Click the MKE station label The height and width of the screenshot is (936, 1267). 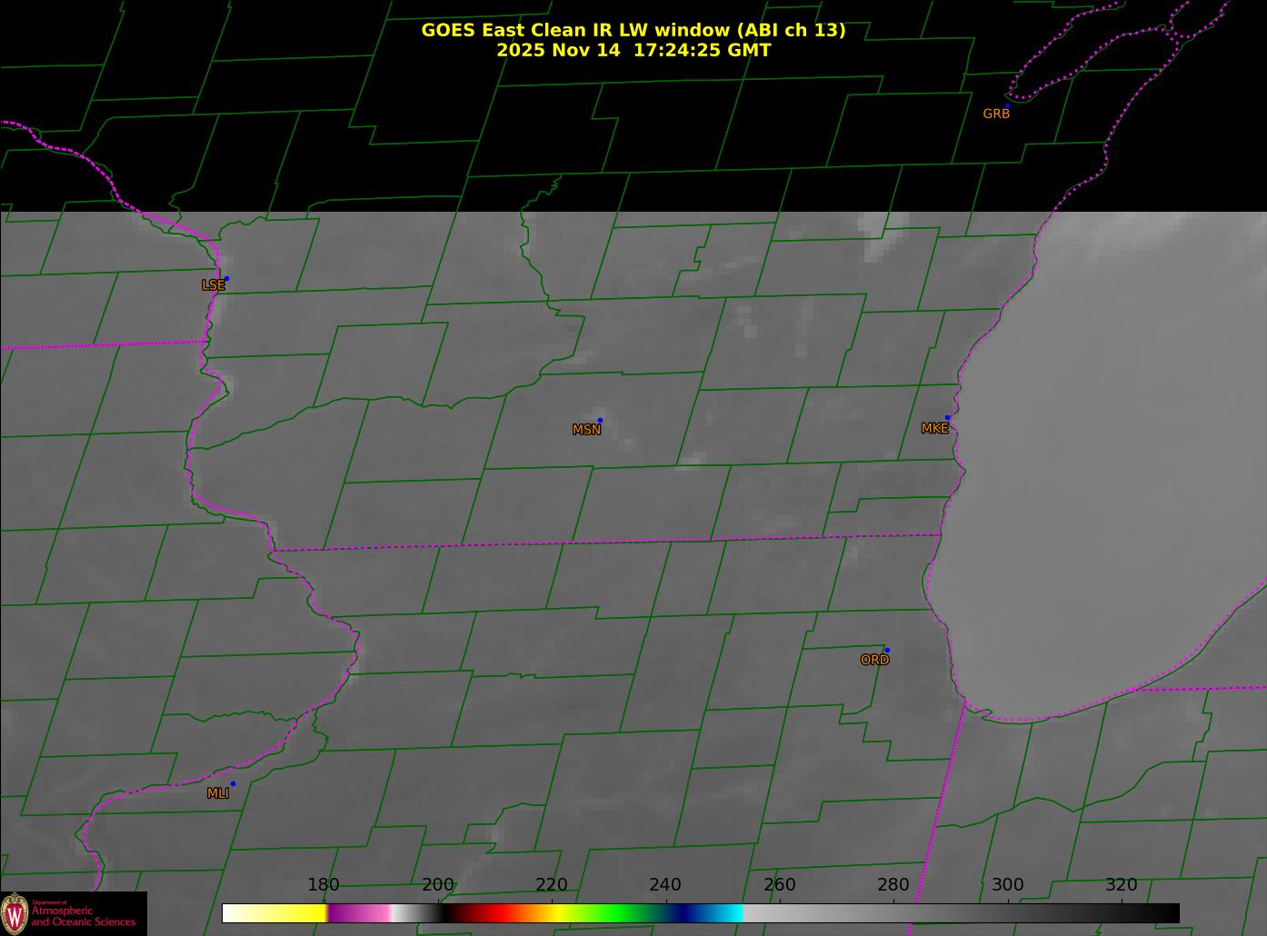(x=934, y=429)
